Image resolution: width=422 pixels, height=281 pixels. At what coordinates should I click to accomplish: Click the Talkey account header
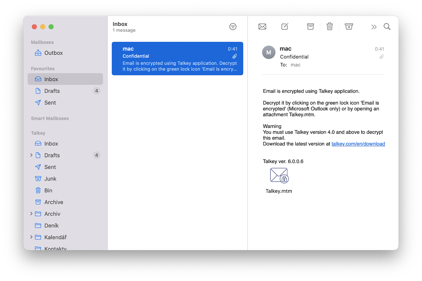[x=38, y=133]
